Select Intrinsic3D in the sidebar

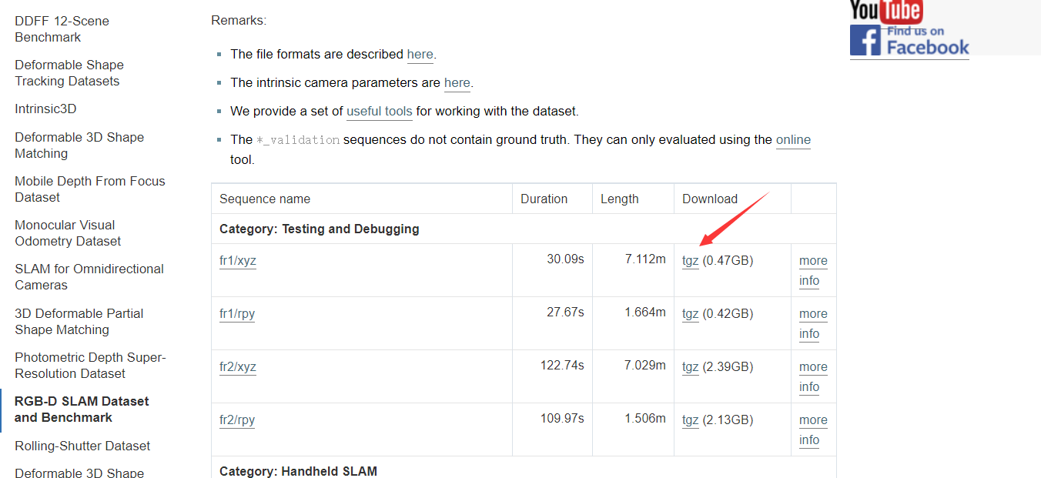pos(45,109)
